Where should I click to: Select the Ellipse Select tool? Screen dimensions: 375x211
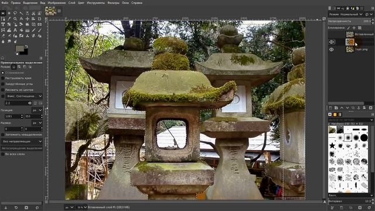click(x=9, y=13)
